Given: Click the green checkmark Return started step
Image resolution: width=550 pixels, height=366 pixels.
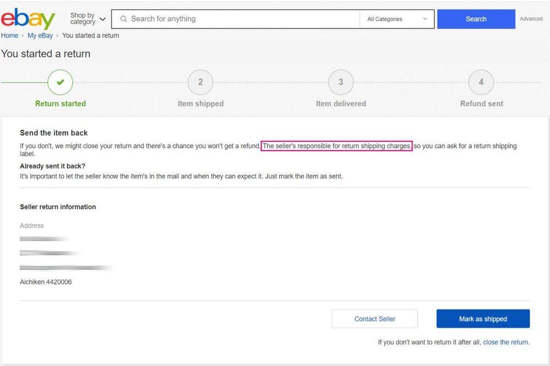Looking at the screenshot, I should tap(61, 82).
